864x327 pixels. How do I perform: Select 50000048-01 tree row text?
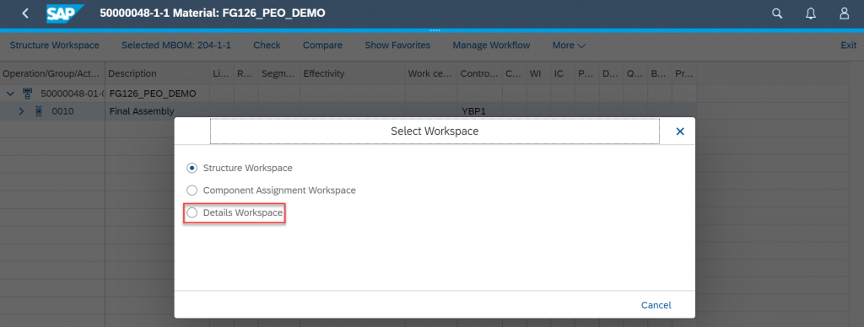(73, 94)
